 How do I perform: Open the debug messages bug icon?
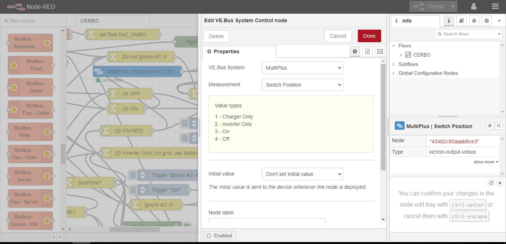474,21
